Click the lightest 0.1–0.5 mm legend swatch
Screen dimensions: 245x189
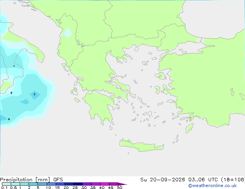(7, 184)
